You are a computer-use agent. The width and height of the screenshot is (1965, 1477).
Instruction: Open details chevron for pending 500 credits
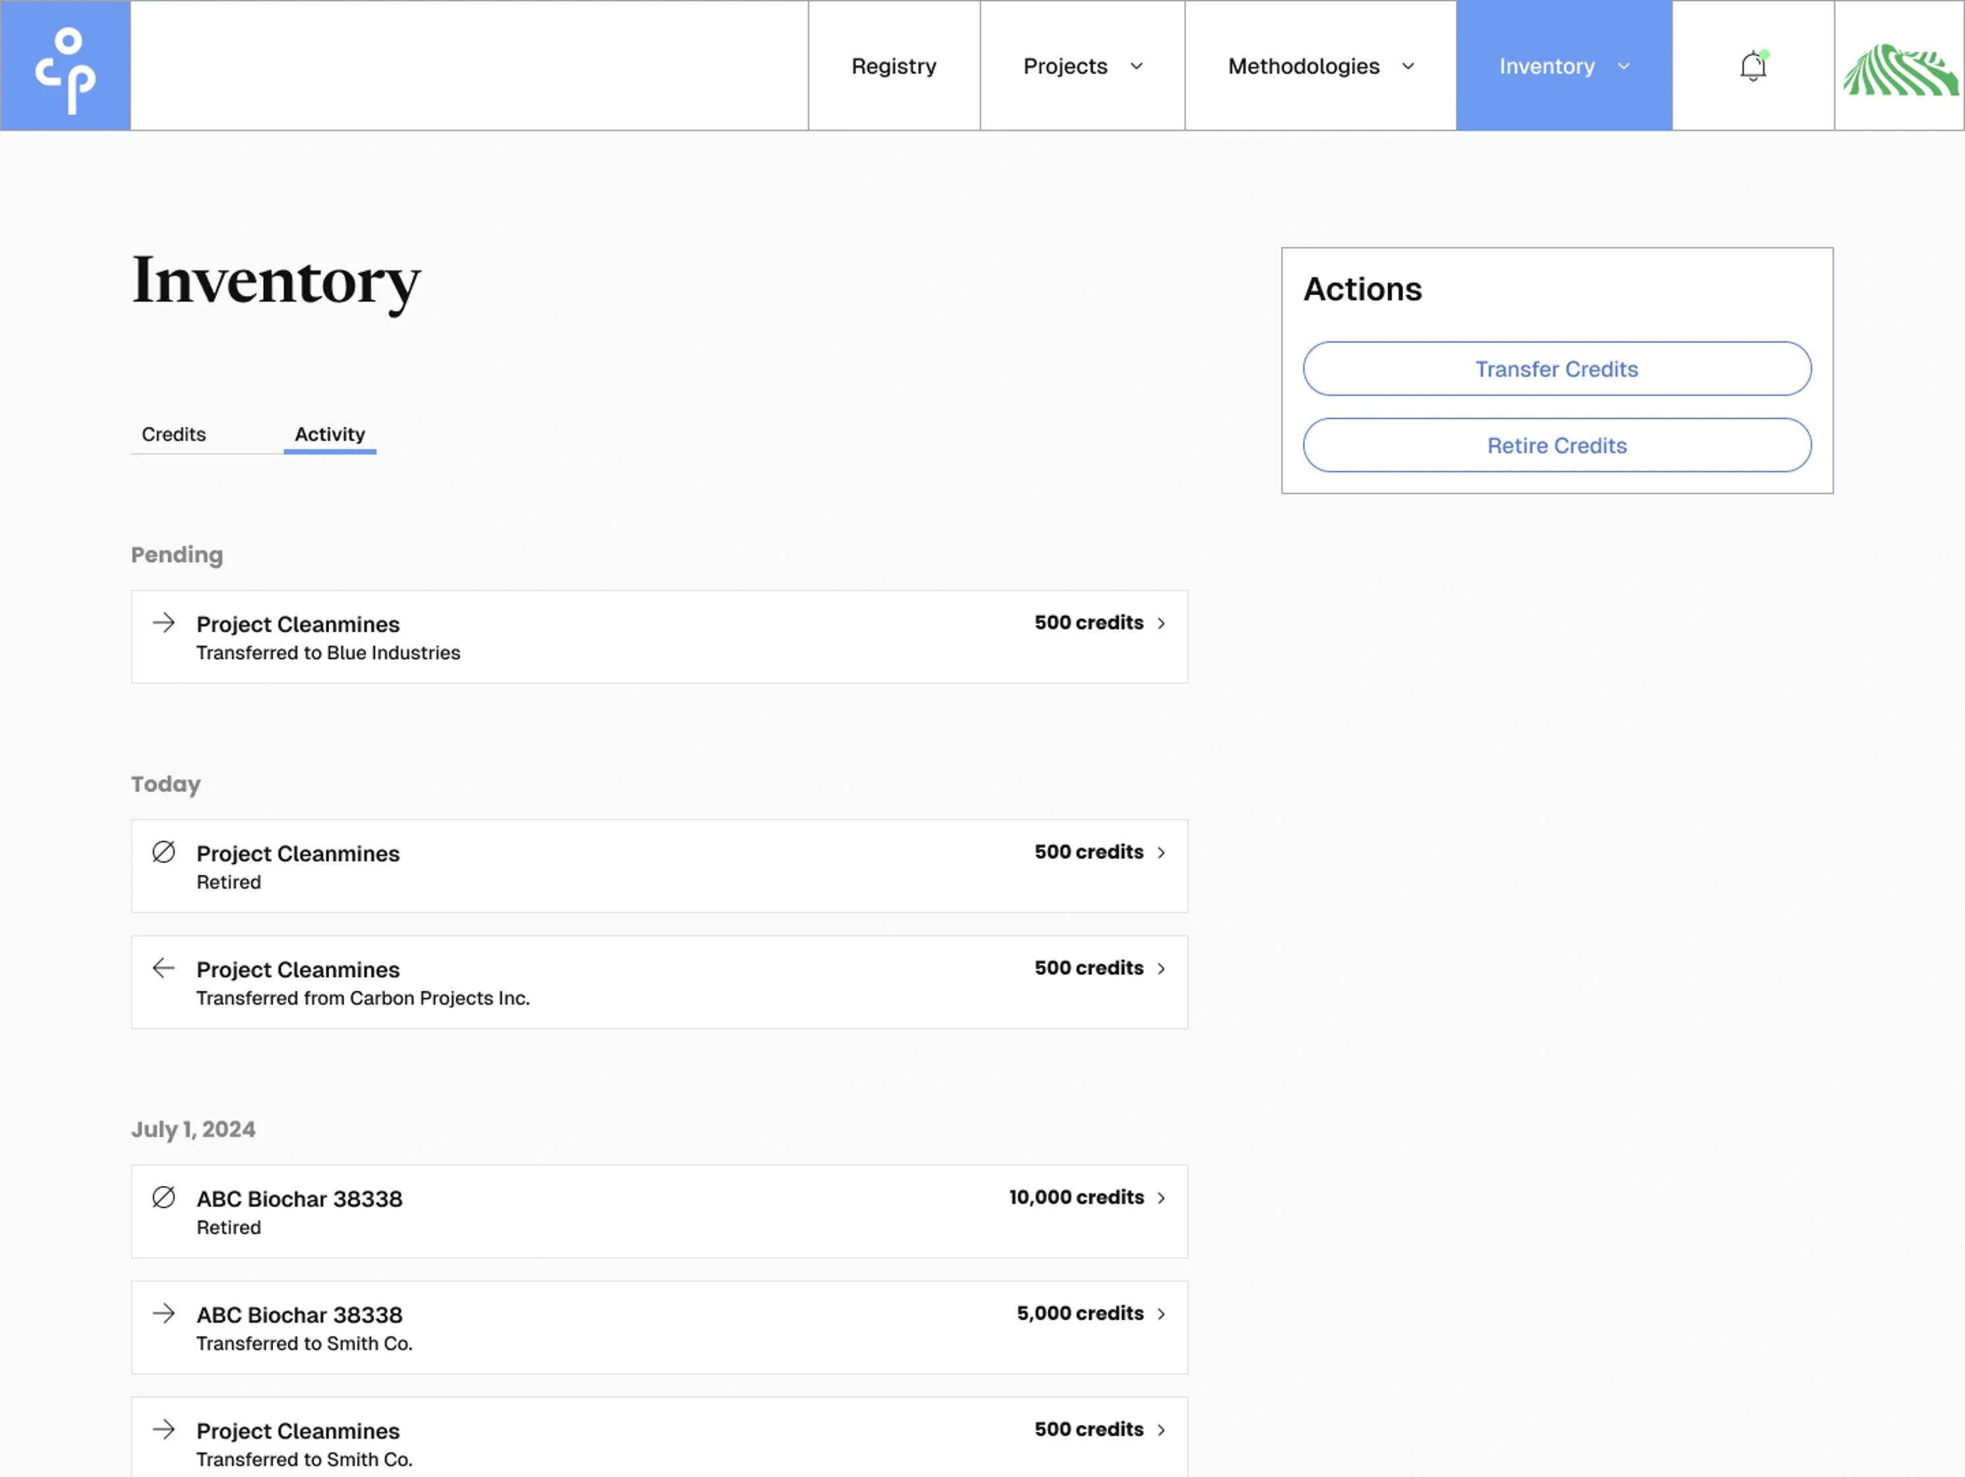click(x=1161, y=624)
